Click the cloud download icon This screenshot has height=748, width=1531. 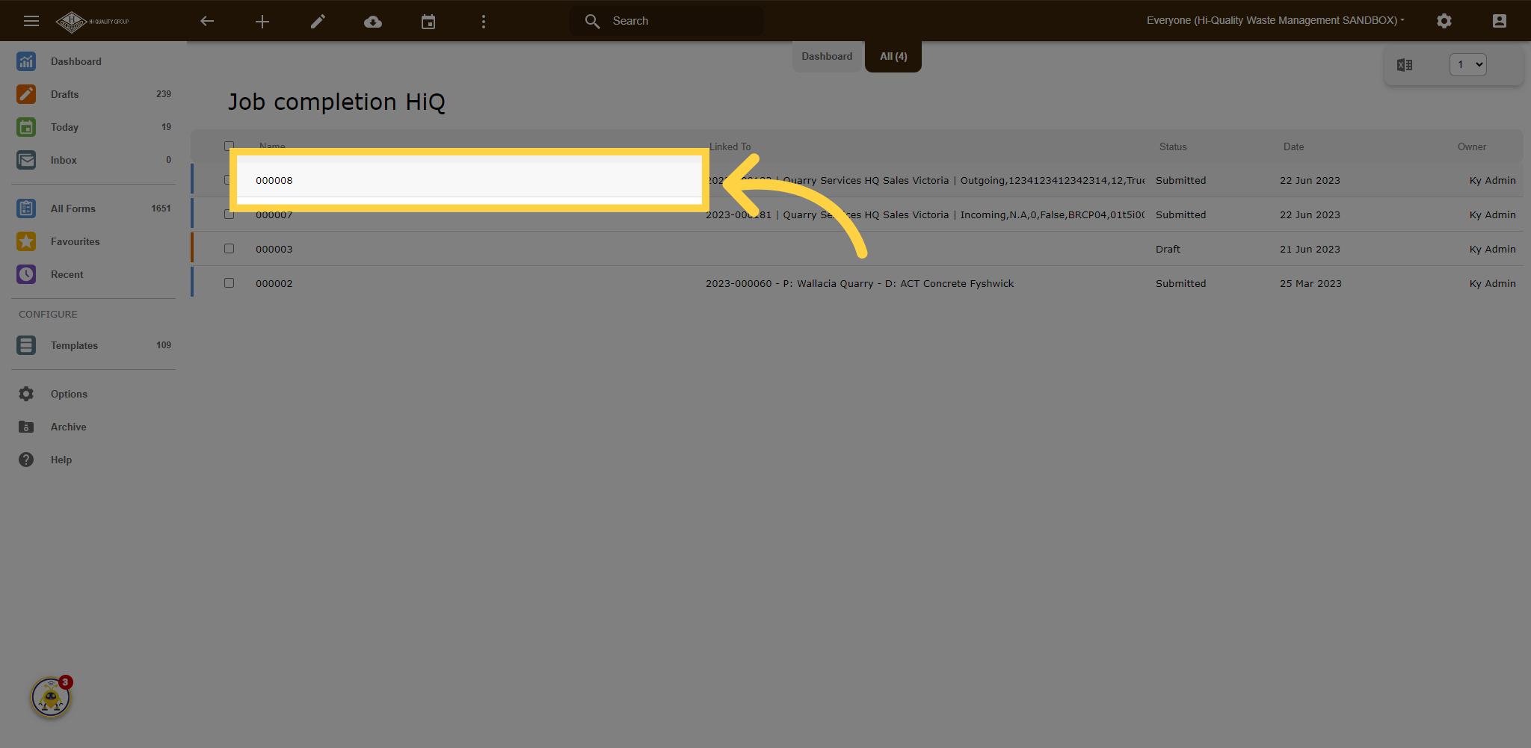(x=373, y=21)
